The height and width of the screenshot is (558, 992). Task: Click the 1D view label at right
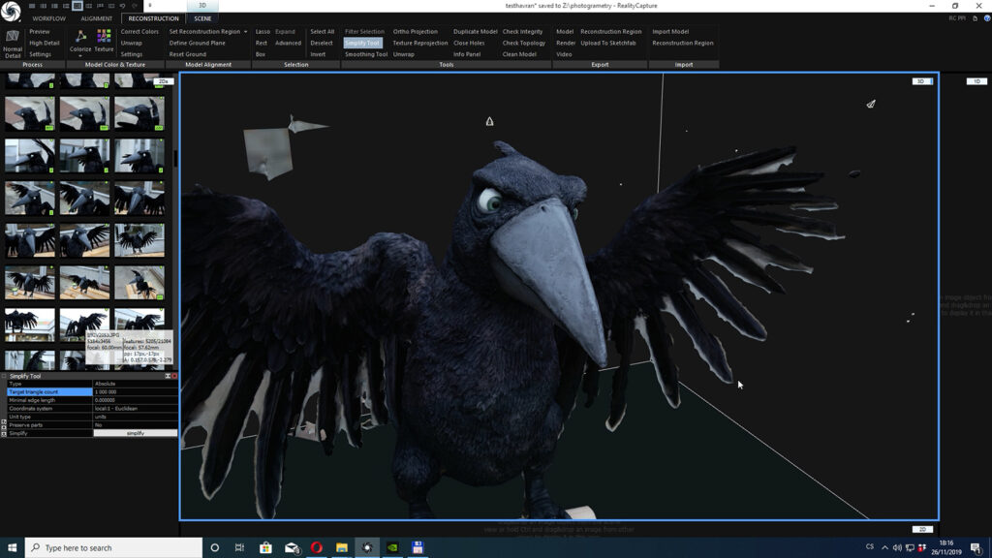(x=976, y=81)
